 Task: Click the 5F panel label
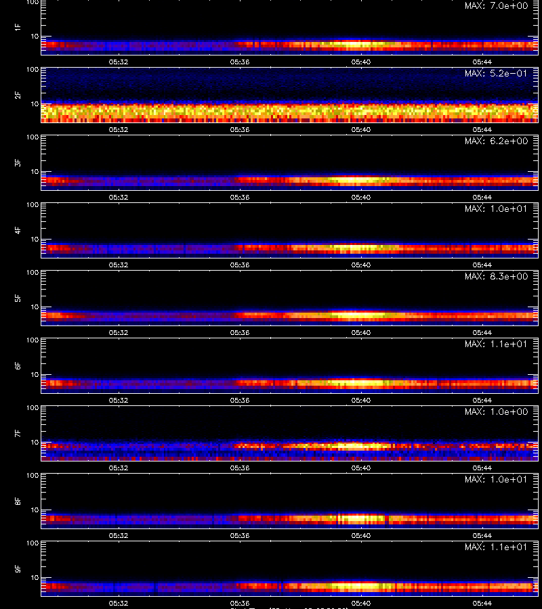(18, 298)
